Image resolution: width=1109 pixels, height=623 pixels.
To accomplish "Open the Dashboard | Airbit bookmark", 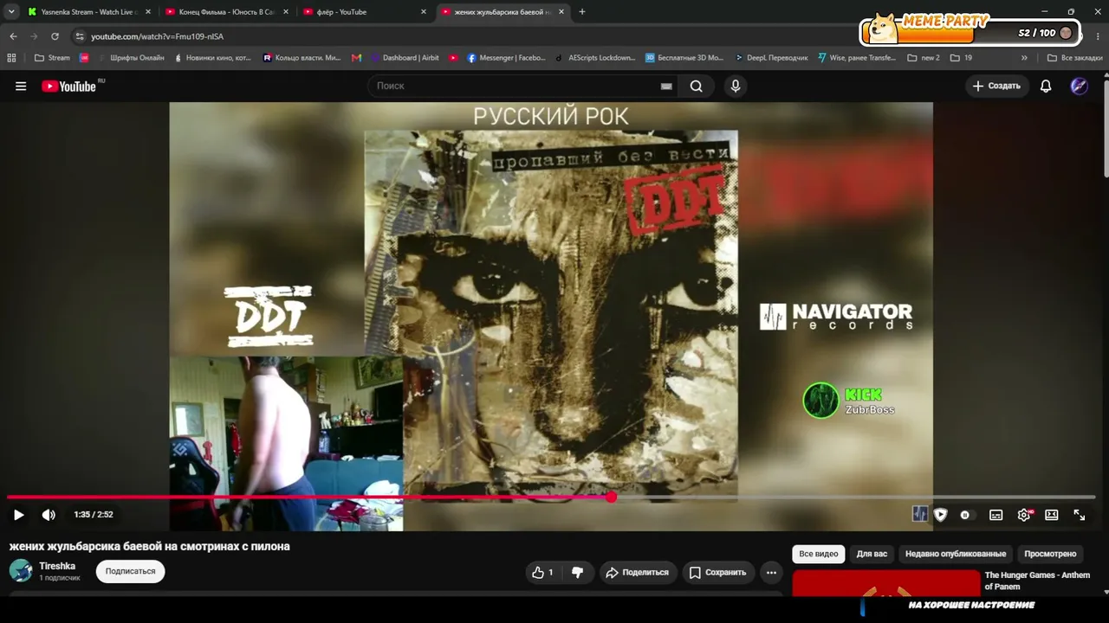I will tap(405, 58).
